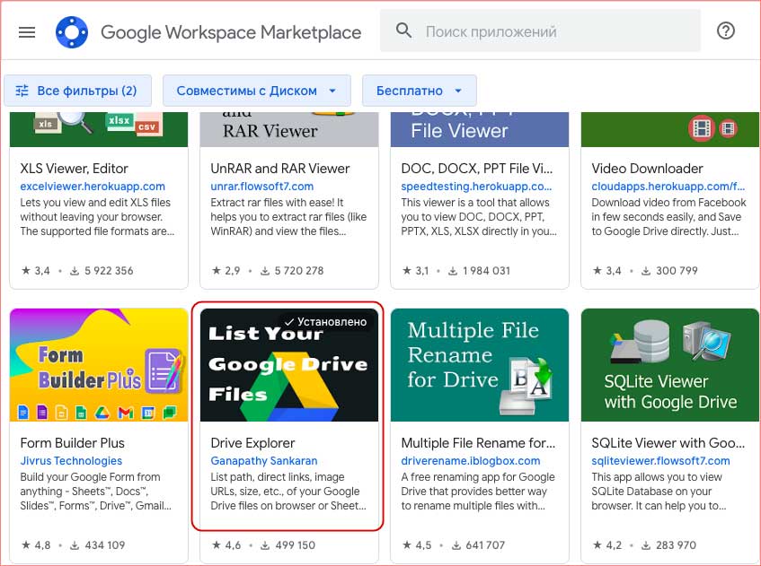761x566 pixels.
Task: Click the 4,8 star rating icon
Action: pos(26,544)
